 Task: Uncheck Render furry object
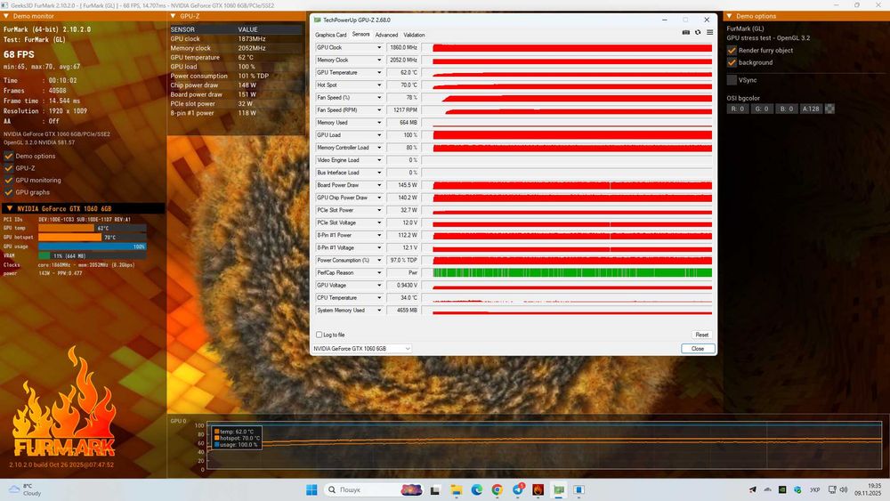[732, 51]
